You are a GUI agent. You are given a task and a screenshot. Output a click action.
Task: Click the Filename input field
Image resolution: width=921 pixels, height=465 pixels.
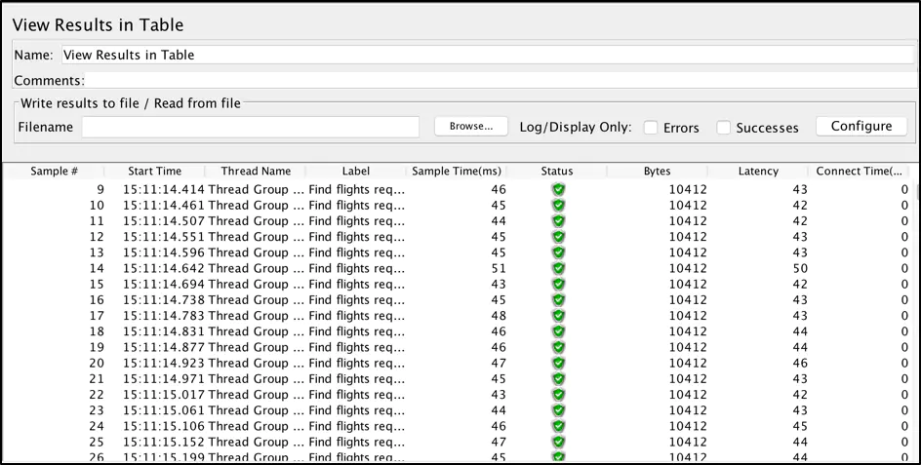(250, 127)
